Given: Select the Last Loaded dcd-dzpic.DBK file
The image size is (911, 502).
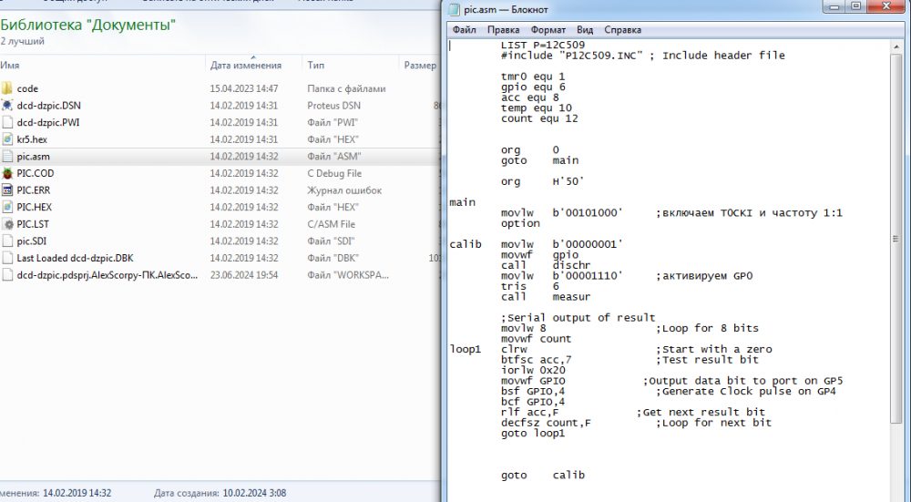Looking at the screenshot, I should [76, 258].
